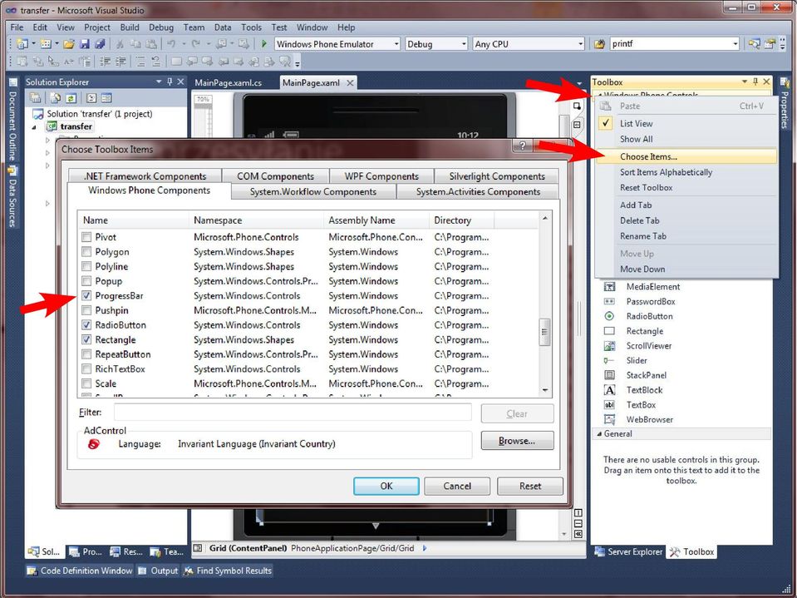
Task: Select the TextBox control in Toolbox
Action: 641,405
